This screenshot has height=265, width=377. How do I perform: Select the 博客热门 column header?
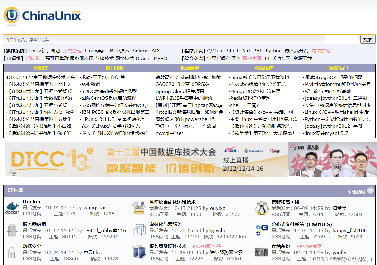[338, 68]
